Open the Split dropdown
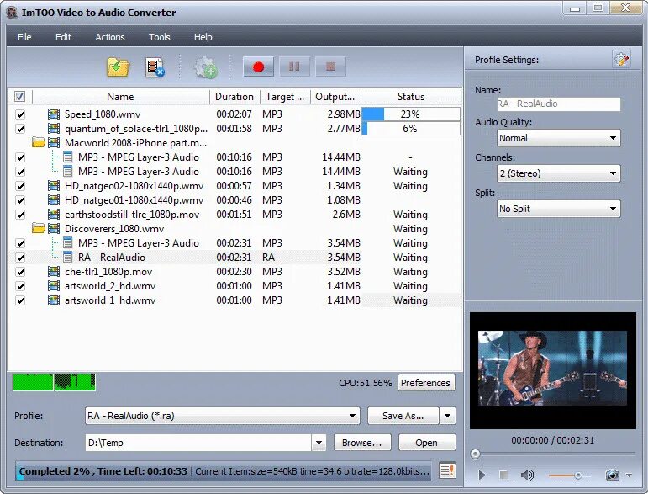The height and width of the screenshot is (494, 648). click(558, 209)
